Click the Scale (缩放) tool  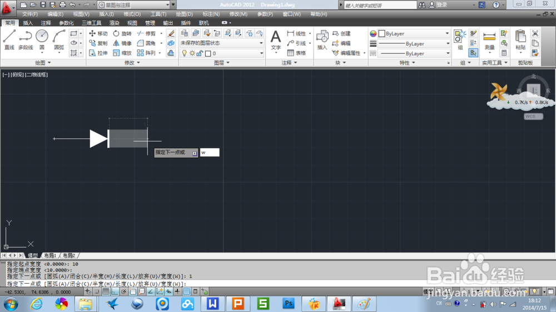point(122,53)
